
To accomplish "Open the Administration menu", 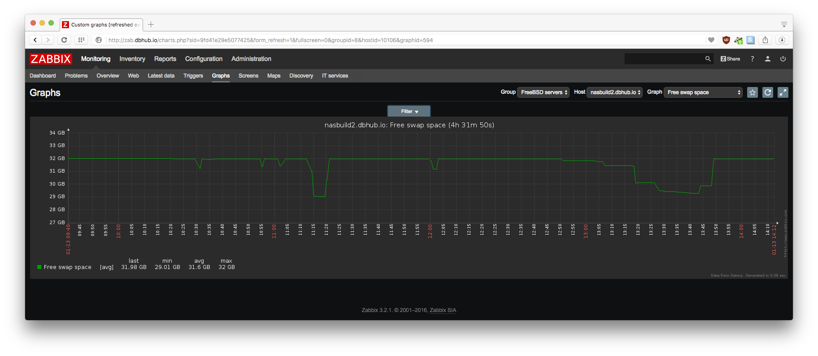I will click(x=251, y=59).
